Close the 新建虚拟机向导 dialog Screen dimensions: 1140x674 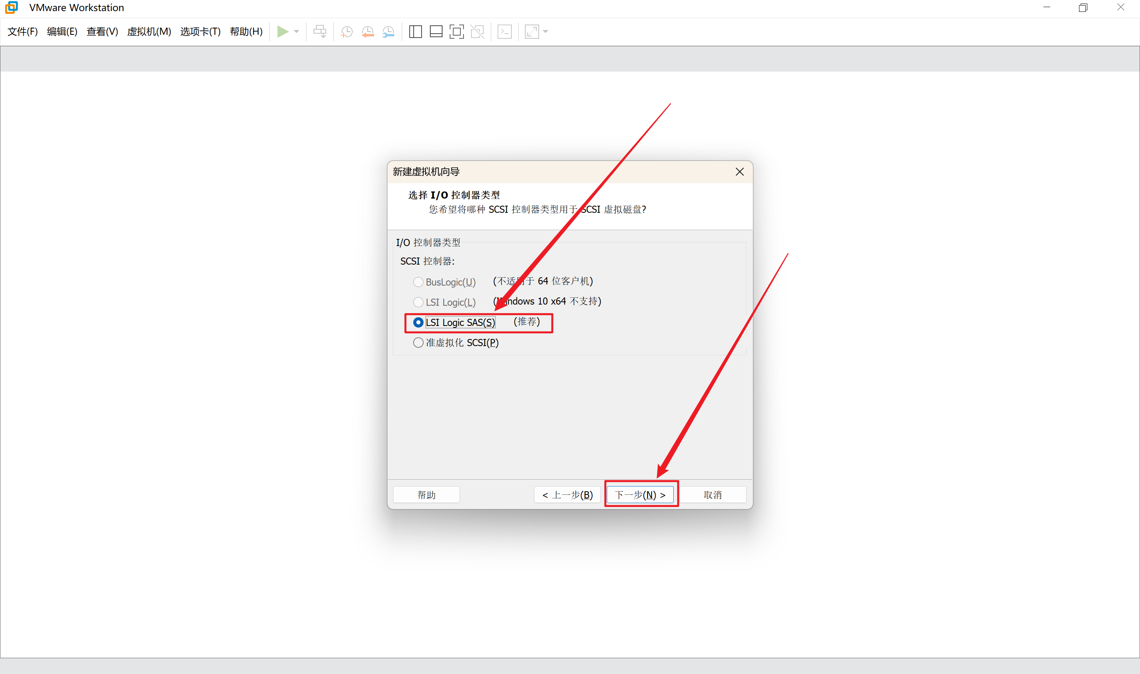coord(739,172)
